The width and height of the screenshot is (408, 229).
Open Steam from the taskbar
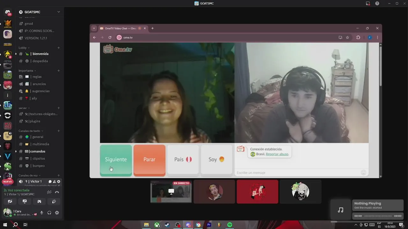tap(167, 225)
